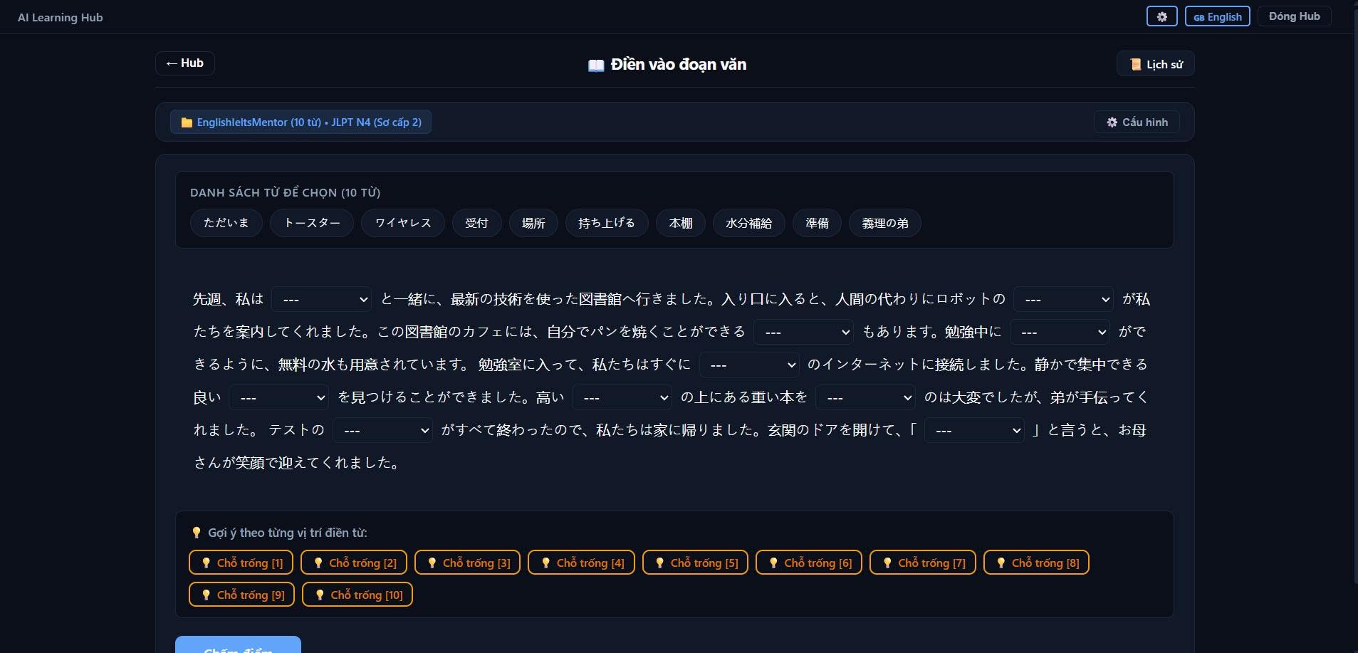Open settings via top gear icon
The image size is (1358, 653).
point(1161,16)
